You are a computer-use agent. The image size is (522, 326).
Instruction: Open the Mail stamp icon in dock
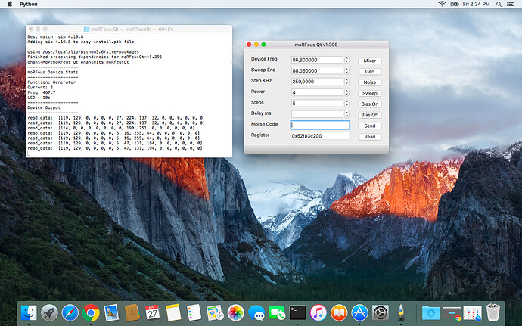click(x=111, y=312)
